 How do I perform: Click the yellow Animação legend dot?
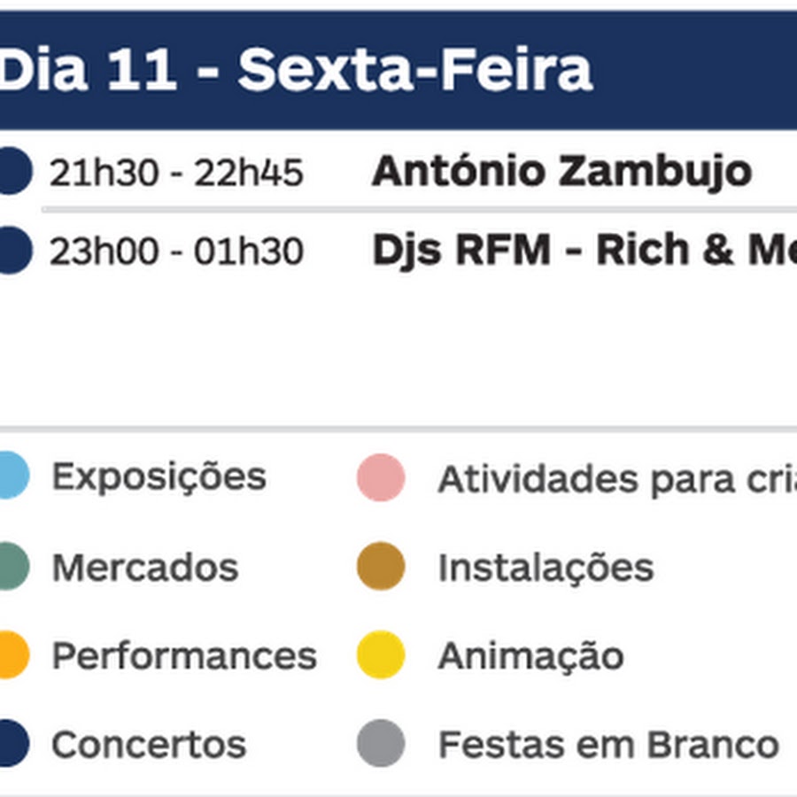pyautogui.click(x=381, y=654)
